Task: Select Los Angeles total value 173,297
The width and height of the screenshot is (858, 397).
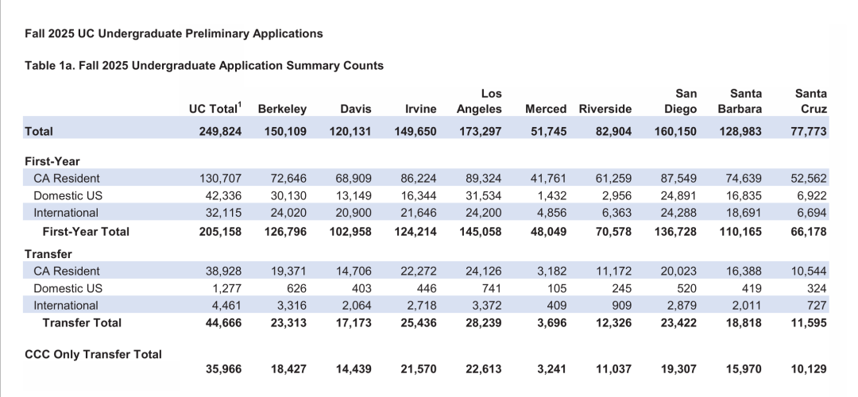Action: click(481, 131)
